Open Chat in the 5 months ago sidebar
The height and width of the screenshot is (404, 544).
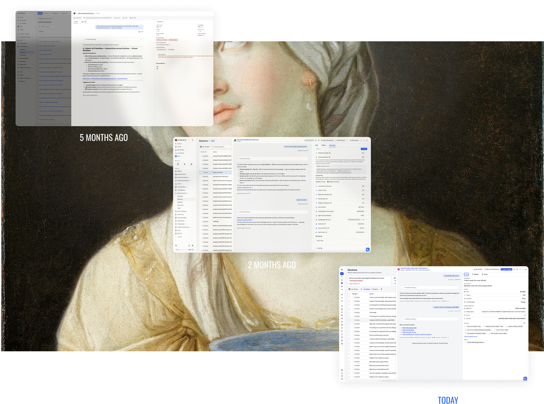tap(20, 27)
